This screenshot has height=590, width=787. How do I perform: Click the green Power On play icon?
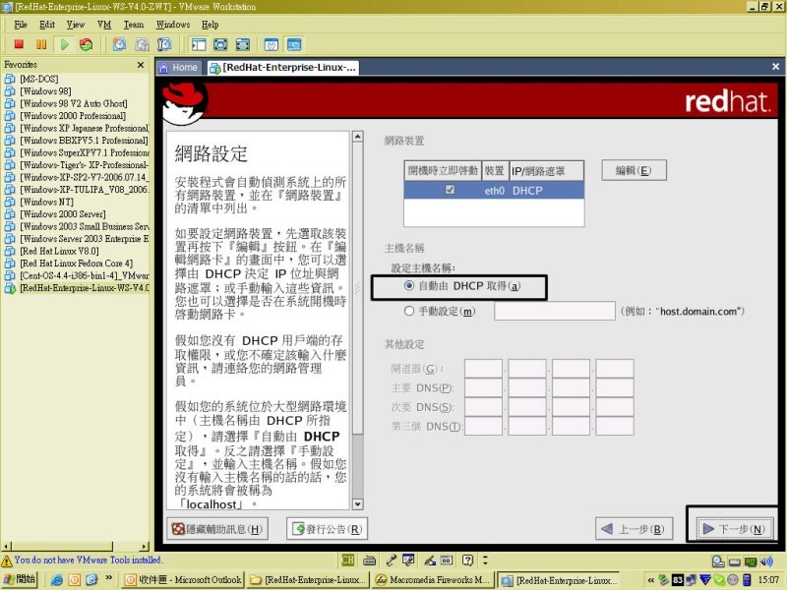(x=64, y=44)
